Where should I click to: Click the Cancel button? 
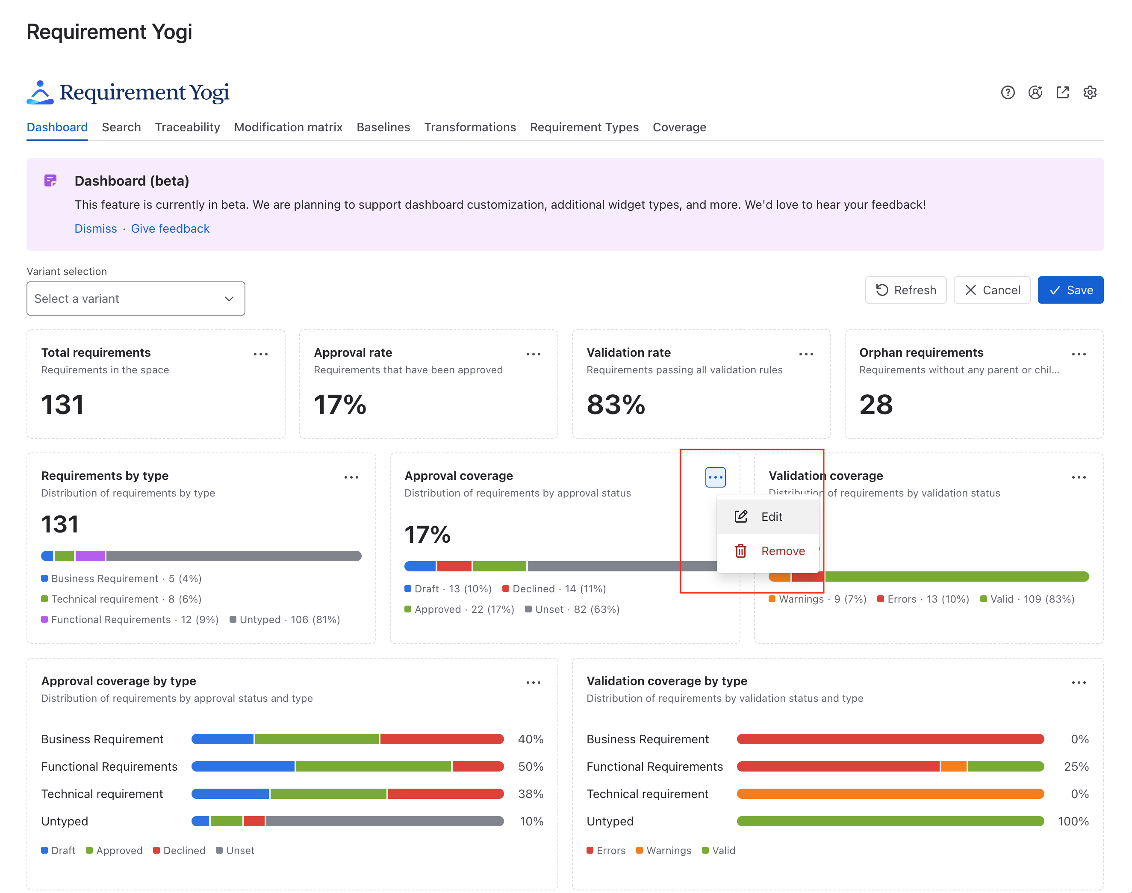[992, 290]
